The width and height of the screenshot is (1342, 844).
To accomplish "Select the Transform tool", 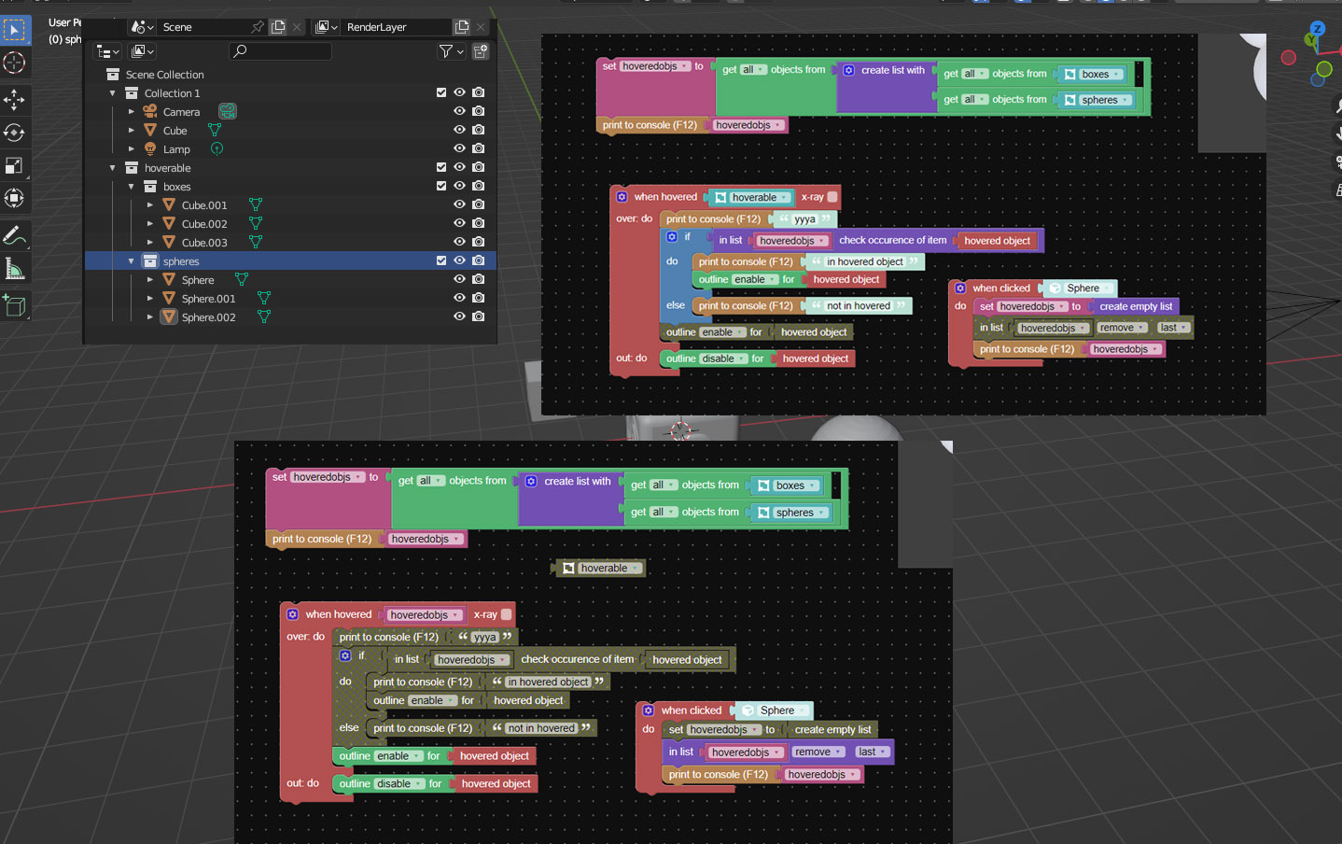I will tap(14, 198).
